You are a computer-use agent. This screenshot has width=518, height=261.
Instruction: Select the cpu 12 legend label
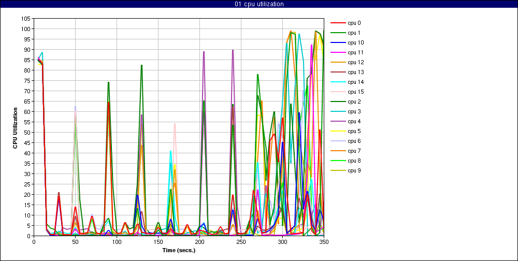pyautogui.click(x=355, y=62)
